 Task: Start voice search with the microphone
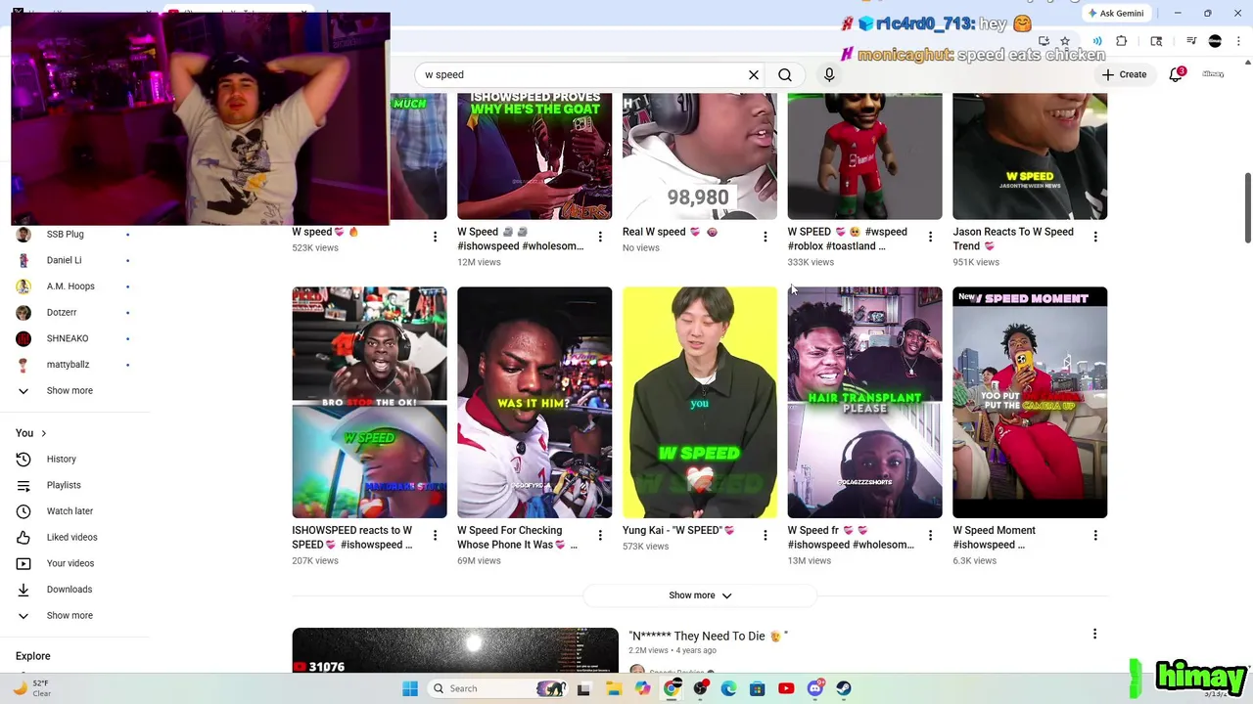pyautogui.click(x=829, y=74)
